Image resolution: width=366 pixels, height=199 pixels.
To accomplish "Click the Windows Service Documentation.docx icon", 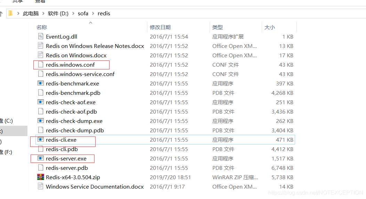I will (x=41, y=186).
